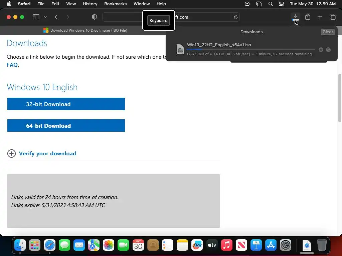Open the File menu
This screenshot has width=342, height=256.
[x=41, y=4]
